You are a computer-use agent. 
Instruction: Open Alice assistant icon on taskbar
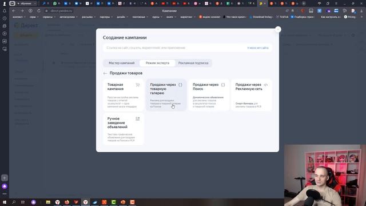(x=34, y=202)
